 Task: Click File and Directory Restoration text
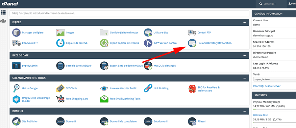click(x=214, y=43)
